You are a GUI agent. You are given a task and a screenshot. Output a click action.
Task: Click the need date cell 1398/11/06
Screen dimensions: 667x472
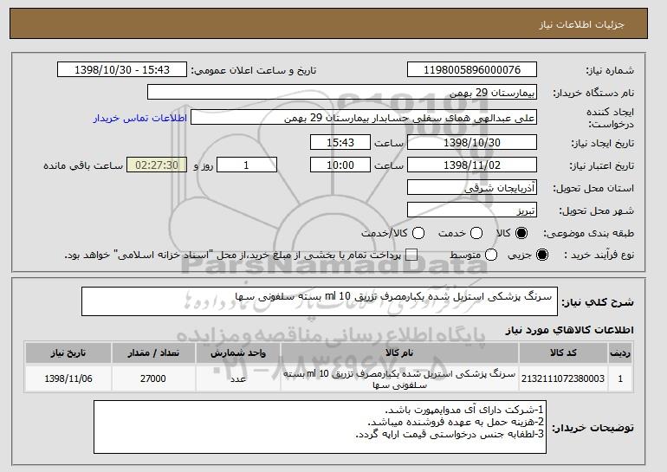click(68, 378)
